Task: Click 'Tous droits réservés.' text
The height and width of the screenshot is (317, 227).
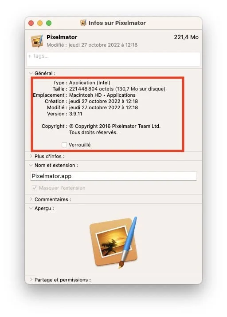Action: tap(93, 132)
